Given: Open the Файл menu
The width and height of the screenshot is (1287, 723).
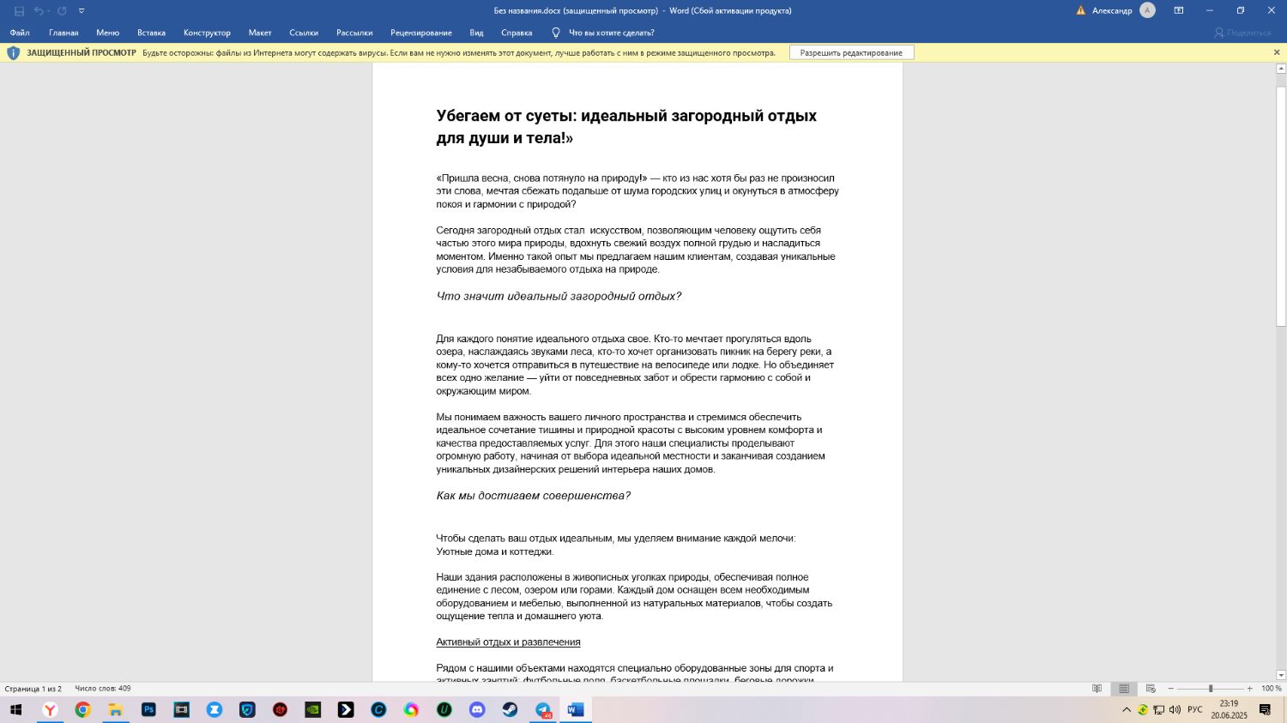Looking at the screenshot, I should [20, 33].
